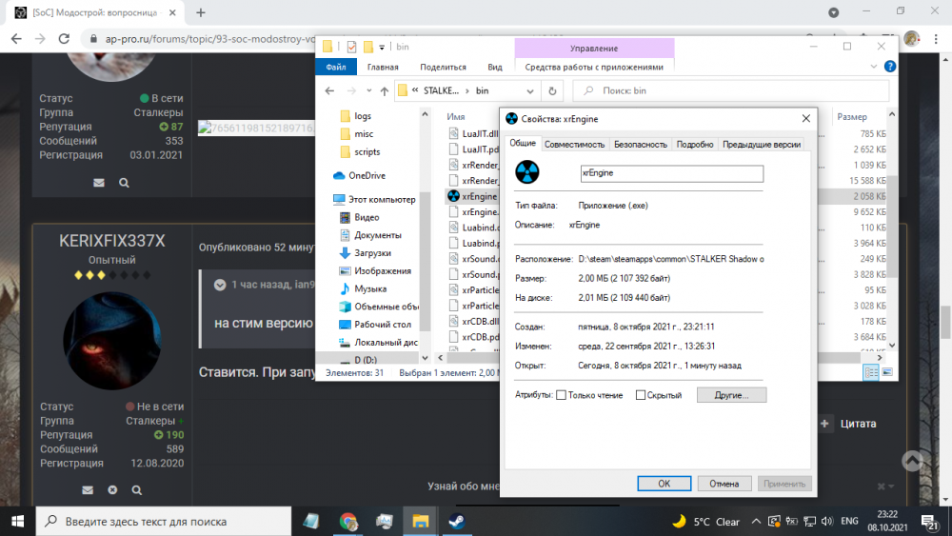Viewport: 952px width, 536px height.
Task: Switch to the 'Совместимость' tab
Action: coord(574,144)
